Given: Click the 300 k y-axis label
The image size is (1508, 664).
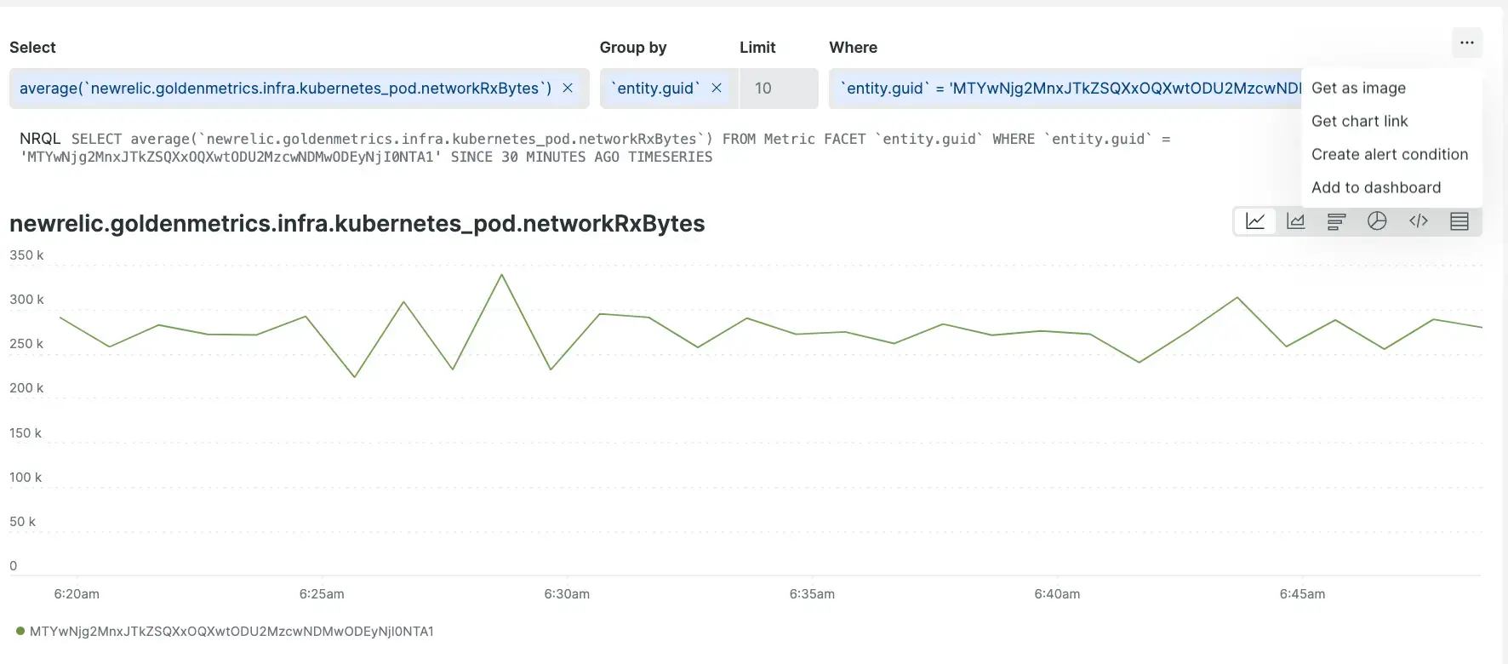Looking at the screenshot, I should 26,300.
